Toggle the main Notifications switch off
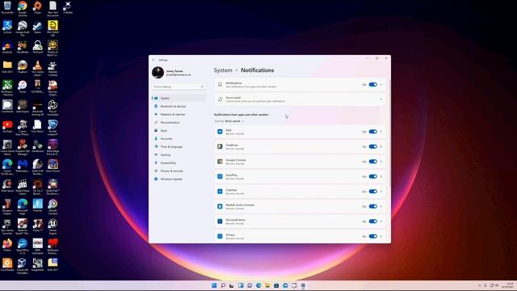The image size is (517, 291). [373, 84]
